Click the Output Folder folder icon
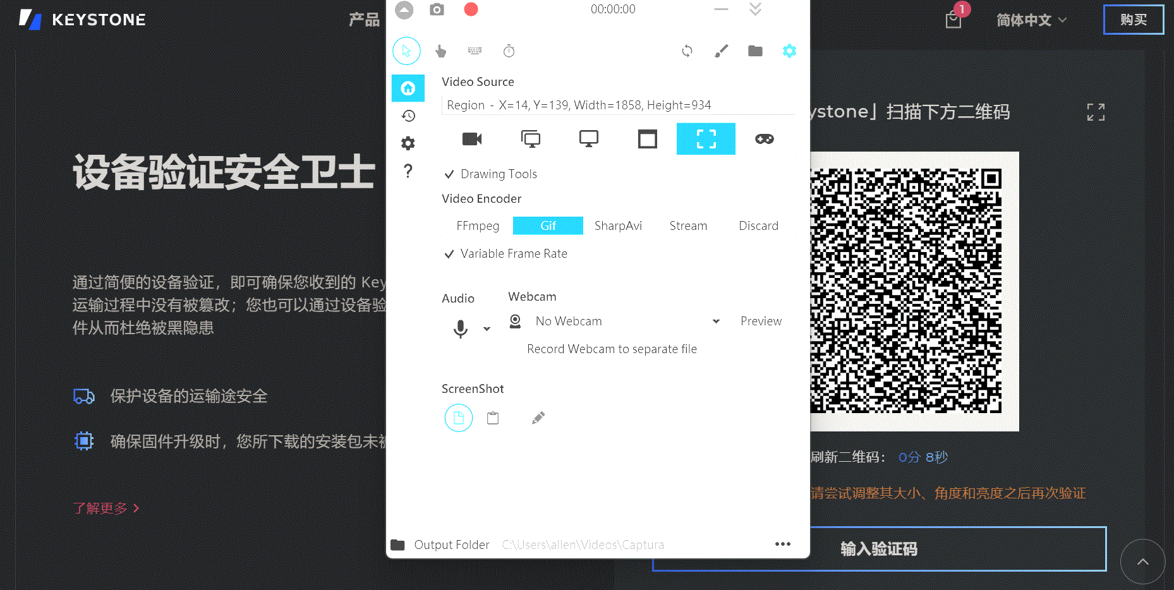1174x590 pixels. 397,545
